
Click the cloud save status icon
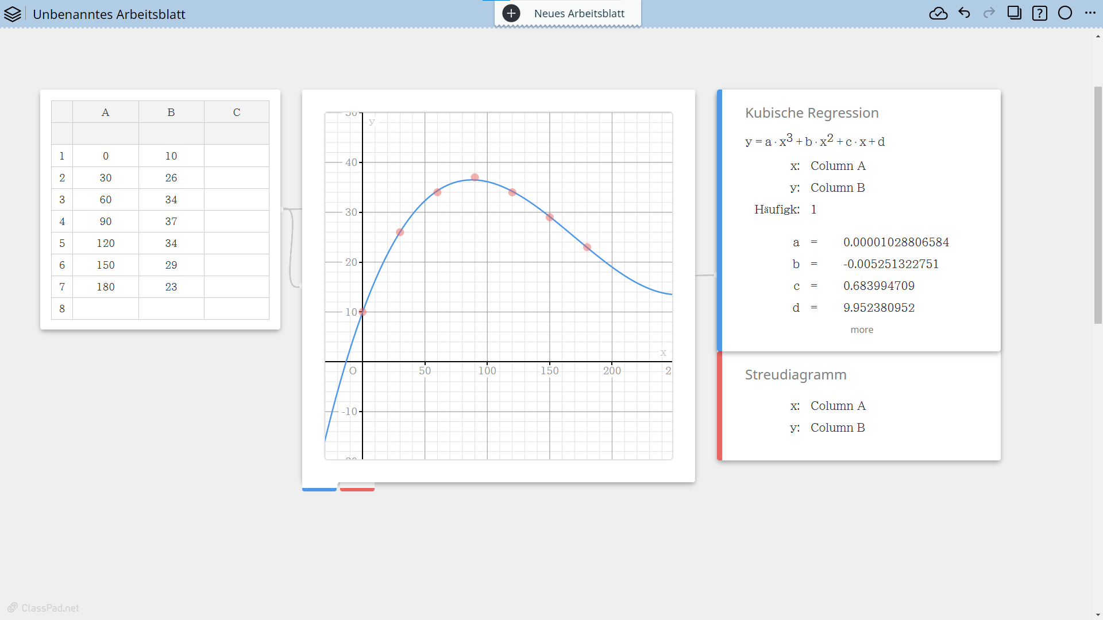(x=938, y=13)
